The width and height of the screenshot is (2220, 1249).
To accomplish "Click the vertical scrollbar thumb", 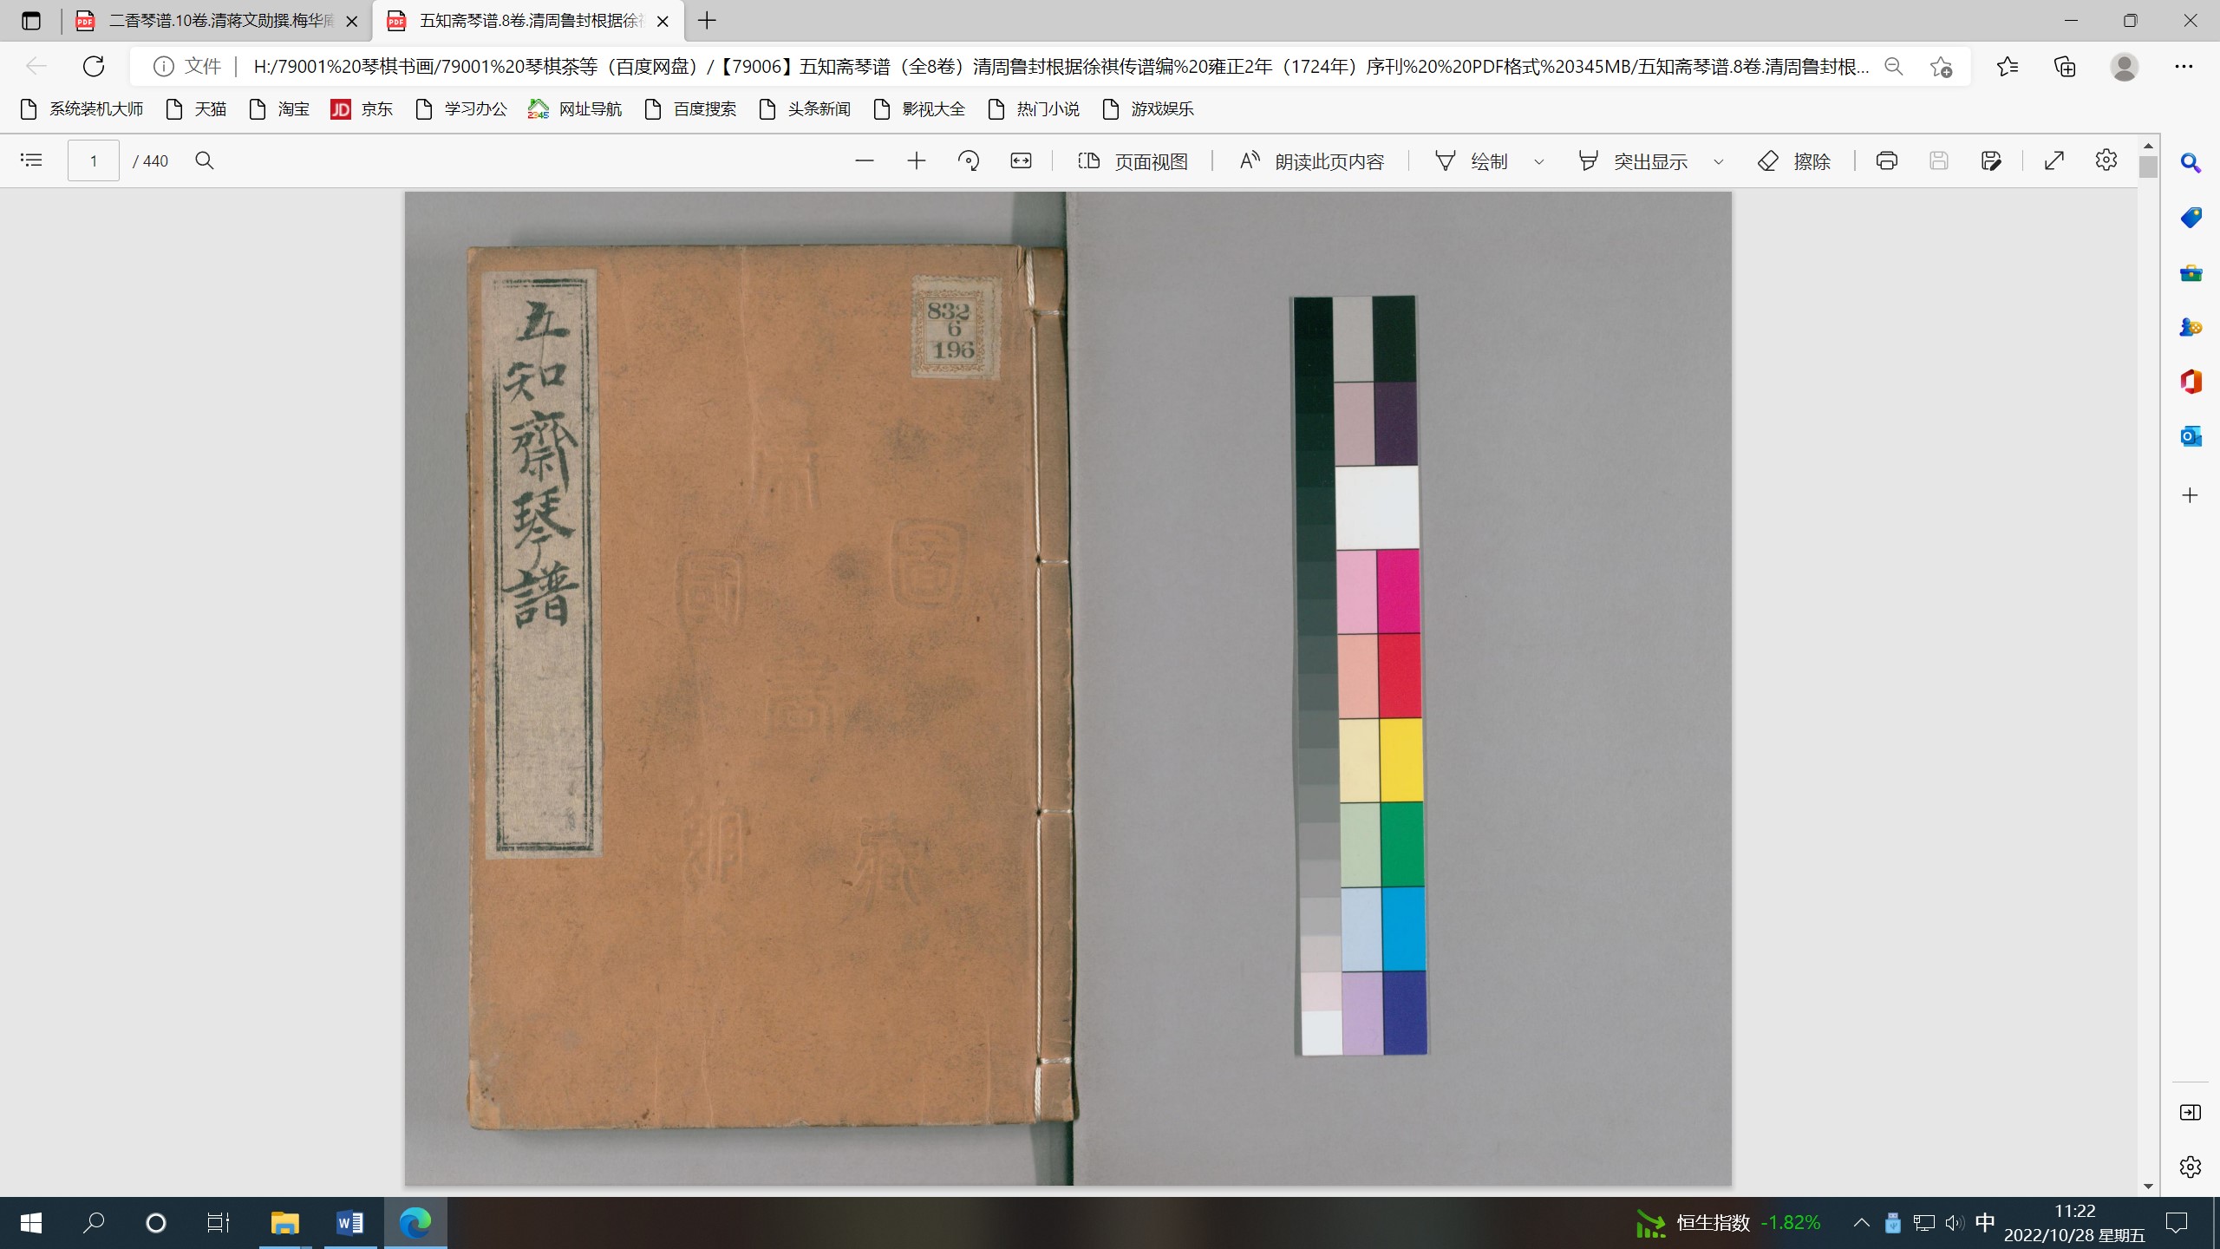I will (x=2148, y=167).
